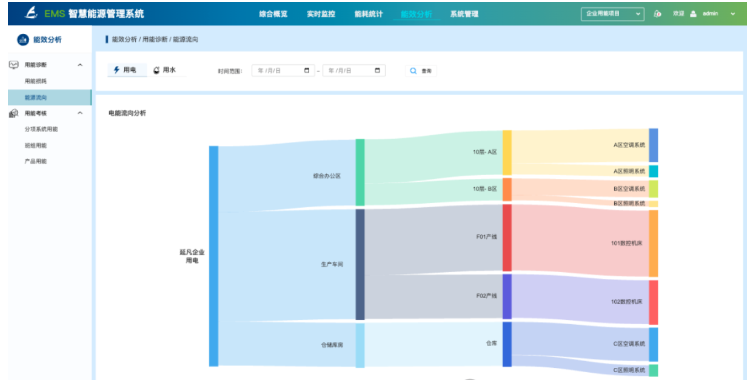Open the 实时监控 navigation tab

(x=321, y=14)
